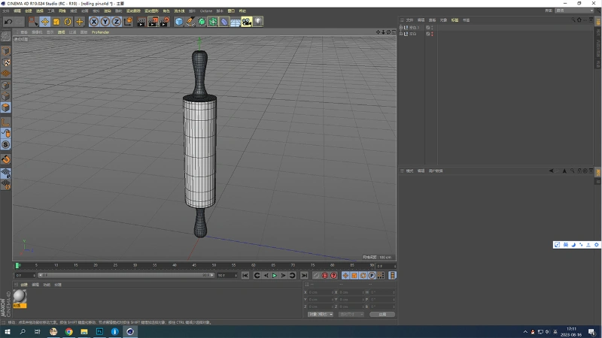Open the blue deformer objects icon

point(224,22)
